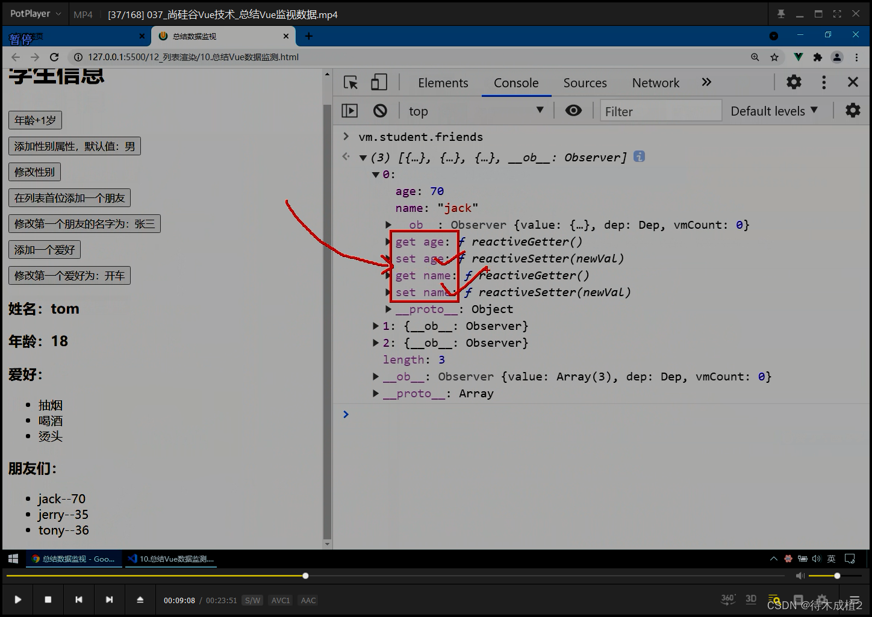
Task: Click the 在列表首位添加一个朋友 button
Action: pyautogui.click(x=69, y=198)
